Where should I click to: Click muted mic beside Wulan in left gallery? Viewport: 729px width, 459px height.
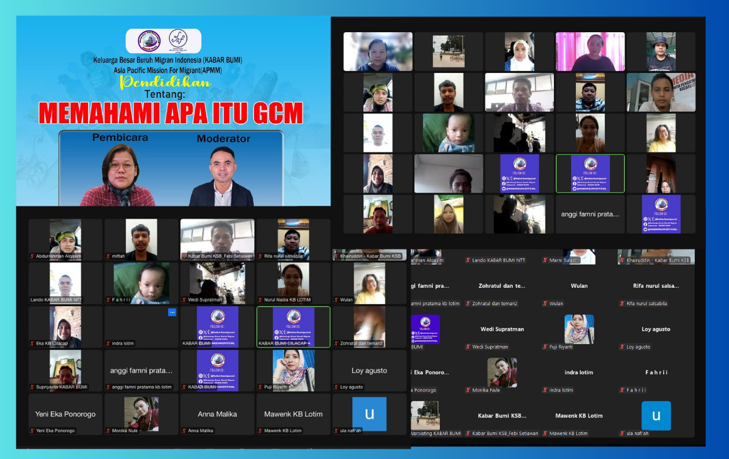pos(336,300)
